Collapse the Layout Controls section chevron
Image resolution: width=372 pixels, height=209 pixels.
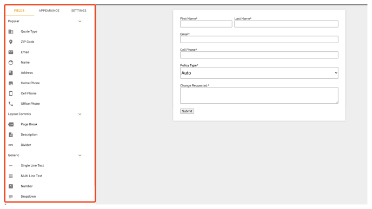(x=80, y=114)
